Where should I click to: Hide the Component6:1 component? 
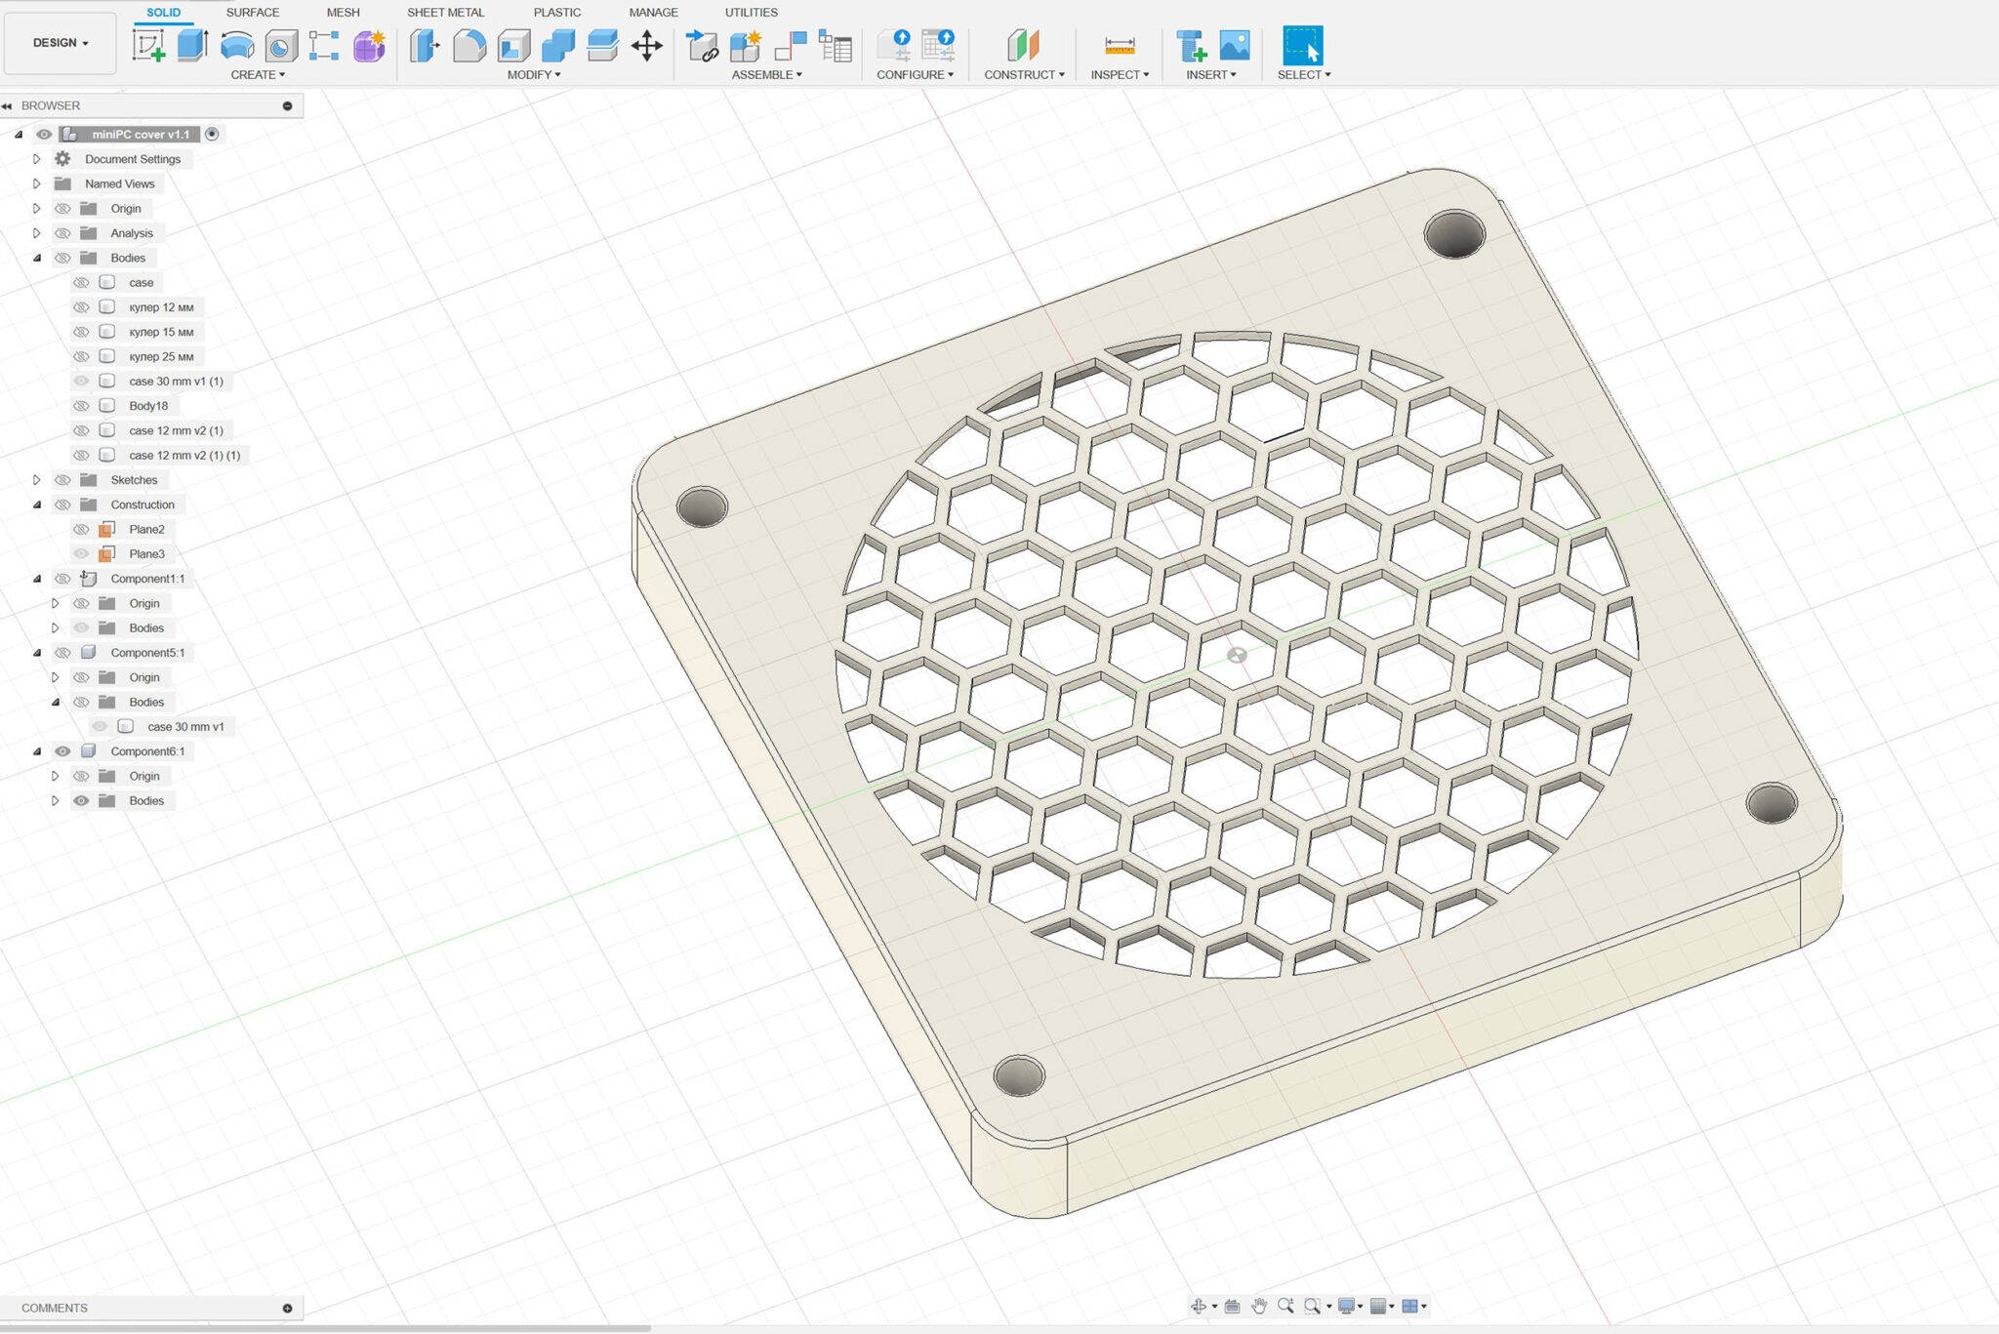coord(62,751)
